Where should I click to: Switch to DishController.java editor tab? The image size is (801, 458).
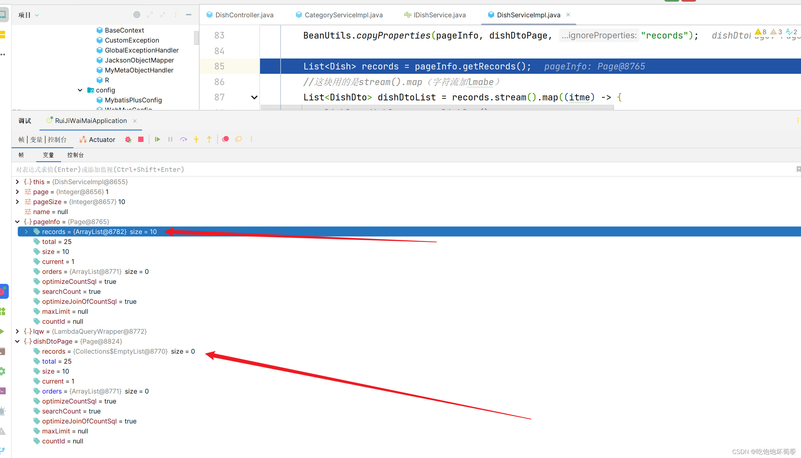tap(244, 15)
